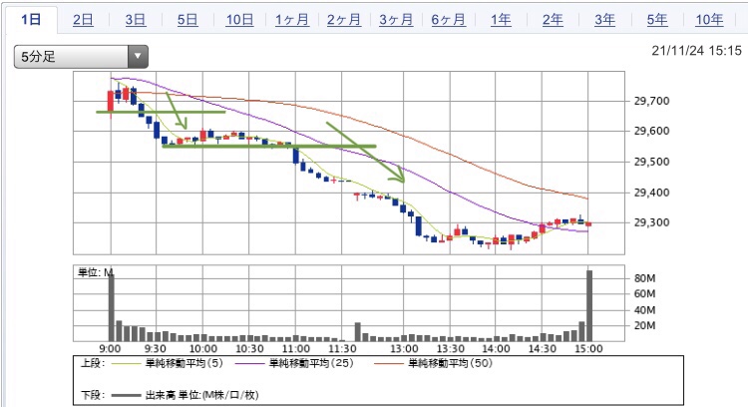The height and width of the screenshot is (407, 748).
Task: Click the 80M volume axis label
Action: [644, 278]
